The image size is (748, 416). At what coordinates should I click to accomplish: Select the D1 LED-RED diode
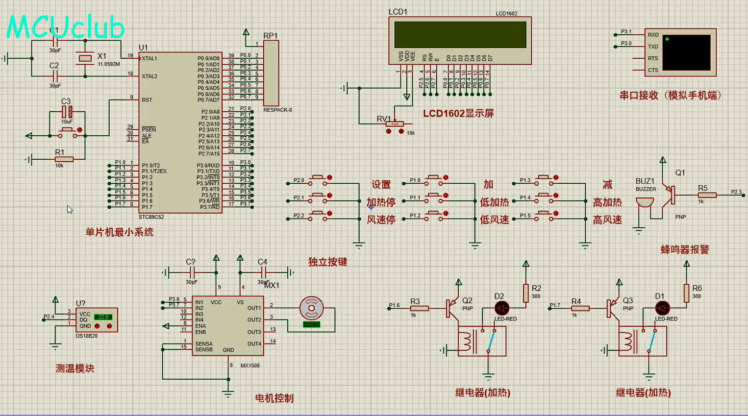point(662,308)
